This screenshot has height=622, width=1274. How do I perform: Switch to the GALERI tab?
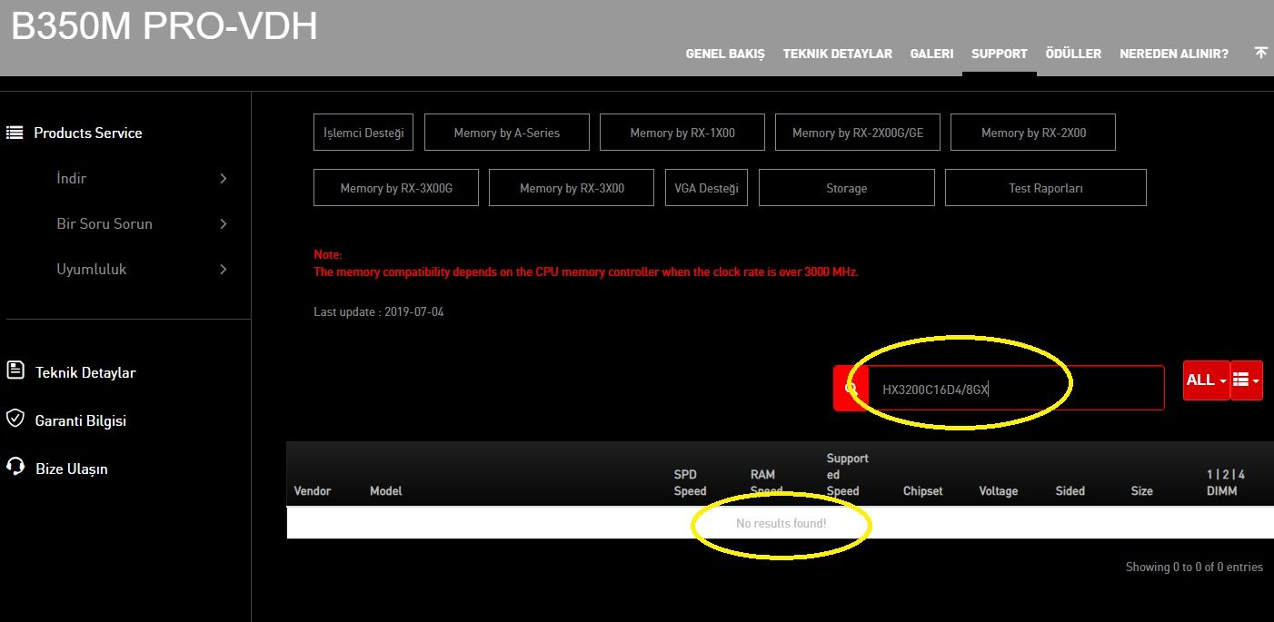(x=931, y=54)
